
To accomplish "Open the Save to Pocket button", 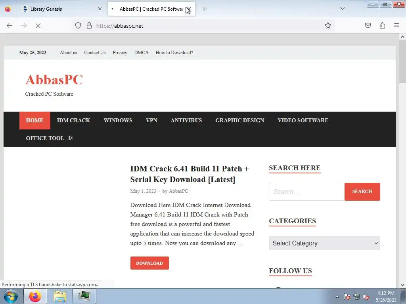I will click(368, 26).
